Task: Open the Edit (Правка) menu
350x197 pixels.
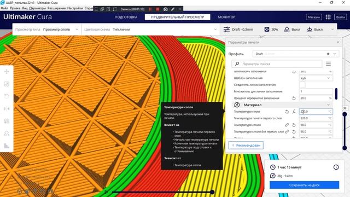Action: tap(15, 8)
